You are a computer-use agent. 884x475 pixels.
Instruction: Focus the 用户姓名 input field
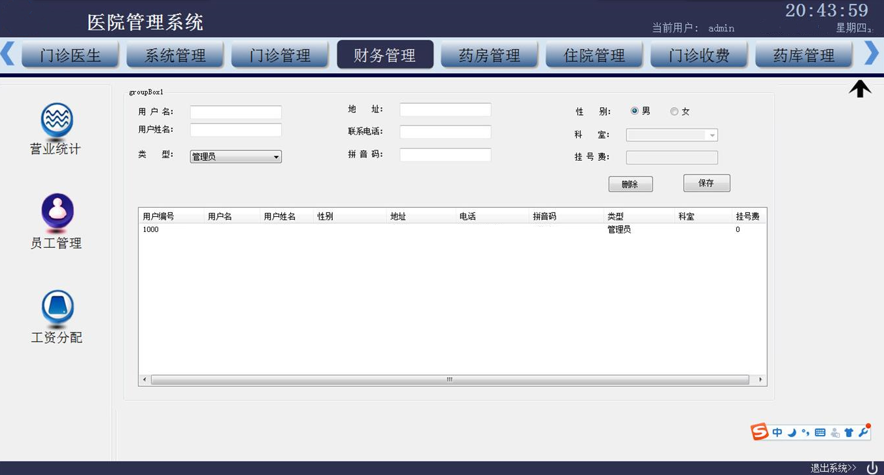(235, 130)
